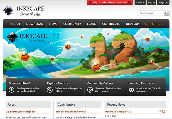
Task: Click the Log in button
Action: click(x=151, y=3)
